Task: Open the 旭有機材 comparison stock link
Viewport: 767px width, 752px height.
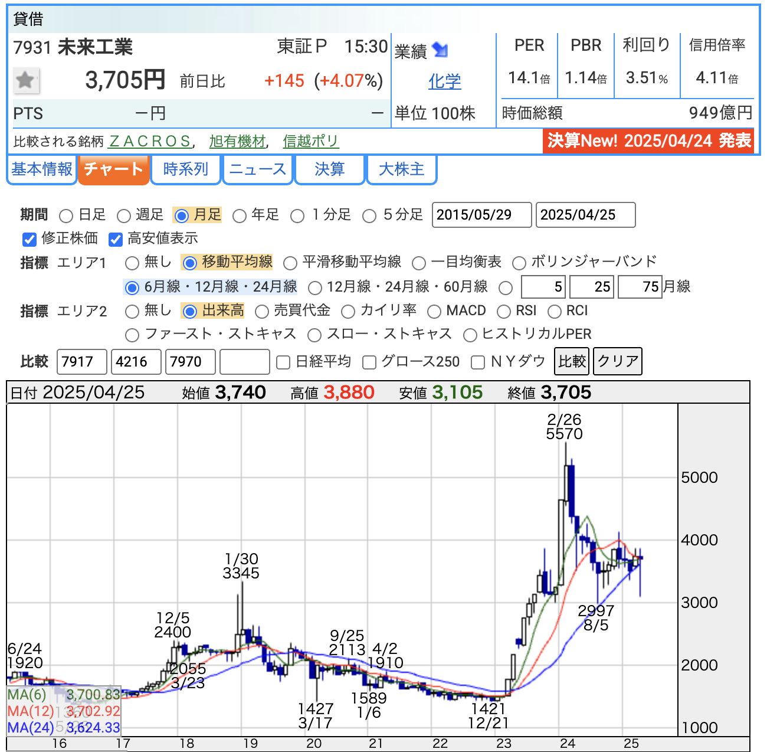Action: tap(238, 142)
